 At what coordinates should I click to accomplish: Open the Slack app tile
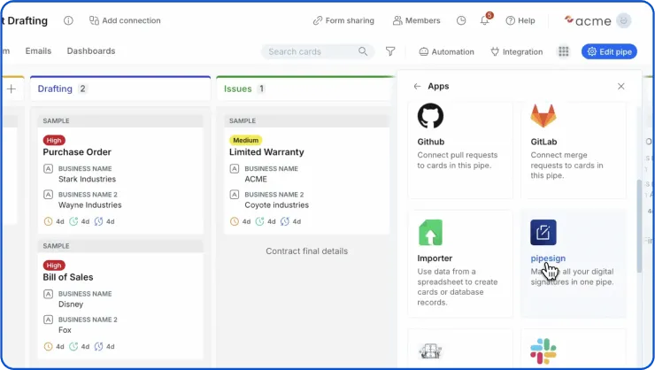574,349
